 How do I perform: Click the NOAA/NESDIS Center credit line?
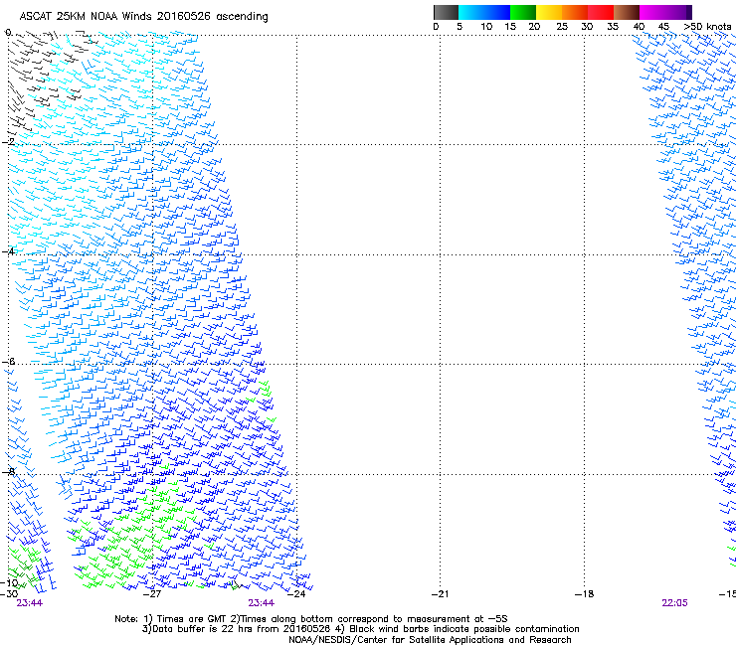[430, 640]
